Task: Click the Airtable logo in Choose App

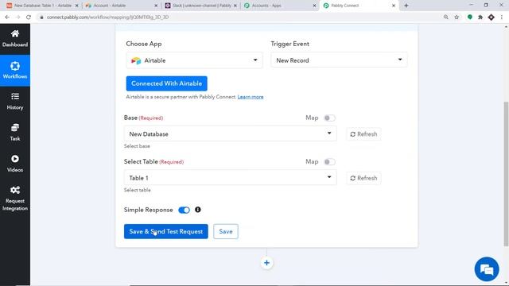Action: click(x=136, y=60)
